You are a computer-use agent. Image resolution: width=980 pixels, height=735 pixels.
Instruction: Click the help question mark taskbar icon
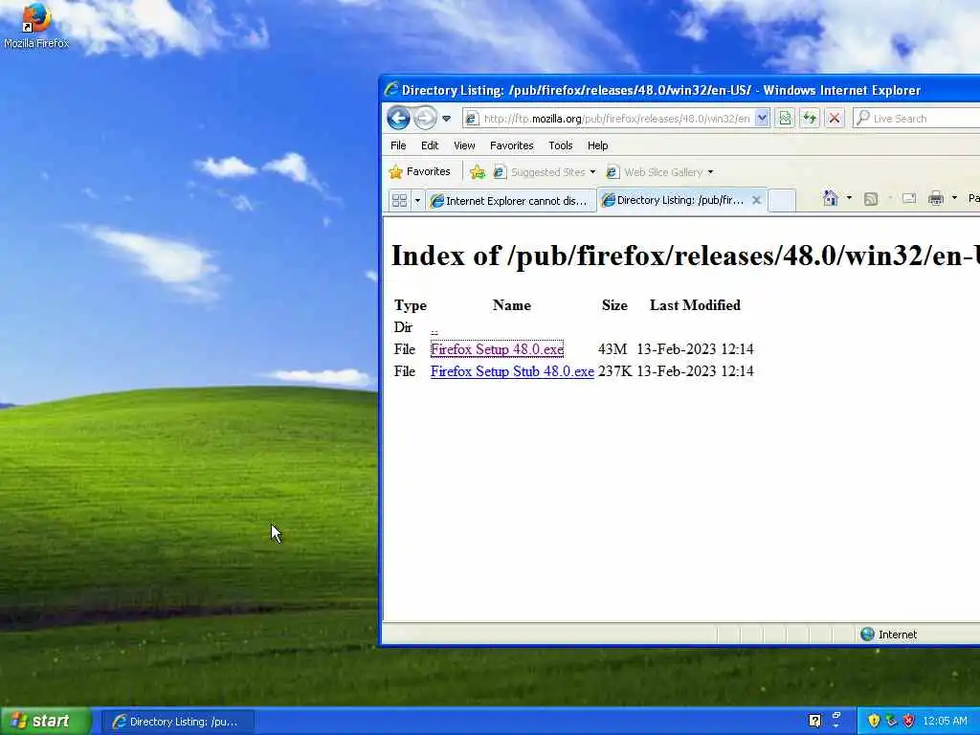coord(815,721)
